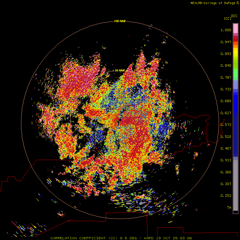Pick the light pink band atop color bar

(x=235, y=29)
